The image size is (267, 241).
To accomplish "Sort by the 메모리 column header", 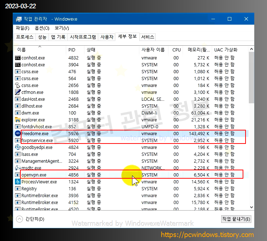I will (198, 50).
